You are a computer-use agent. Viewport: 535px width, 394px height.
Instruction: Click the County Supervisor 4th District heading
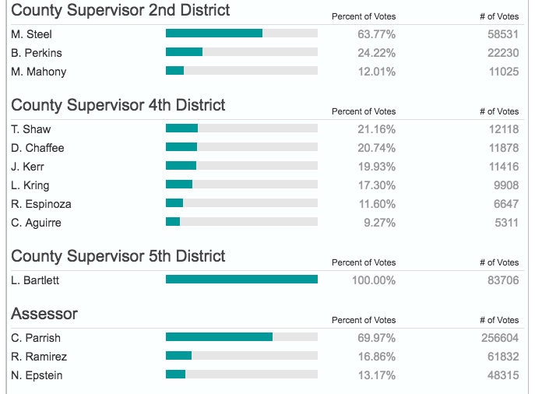(118, 105)
